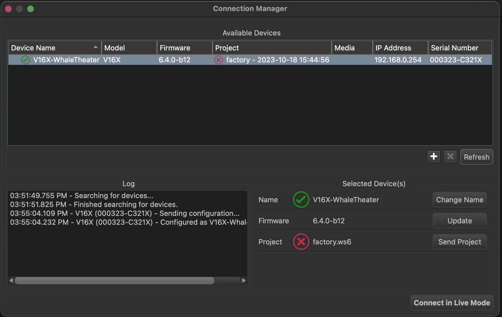Screen dimensions: 502x317
Task: Click the Project column header
Action: [x=272, y=48]
